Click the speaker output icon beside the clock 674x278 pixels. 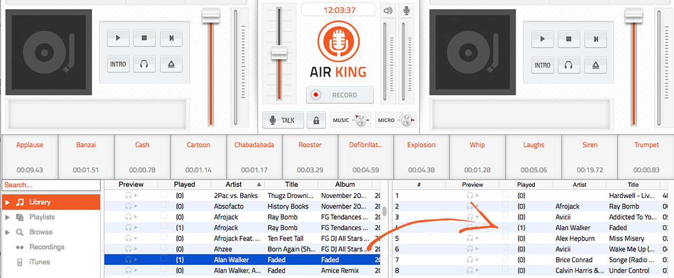click(x=388, y=11)
